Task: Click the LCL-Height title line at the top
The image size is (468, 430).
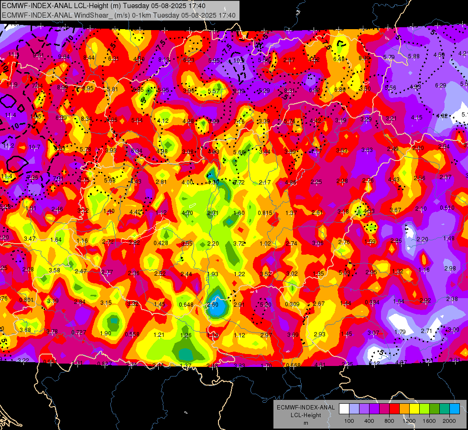Action: 104,5
